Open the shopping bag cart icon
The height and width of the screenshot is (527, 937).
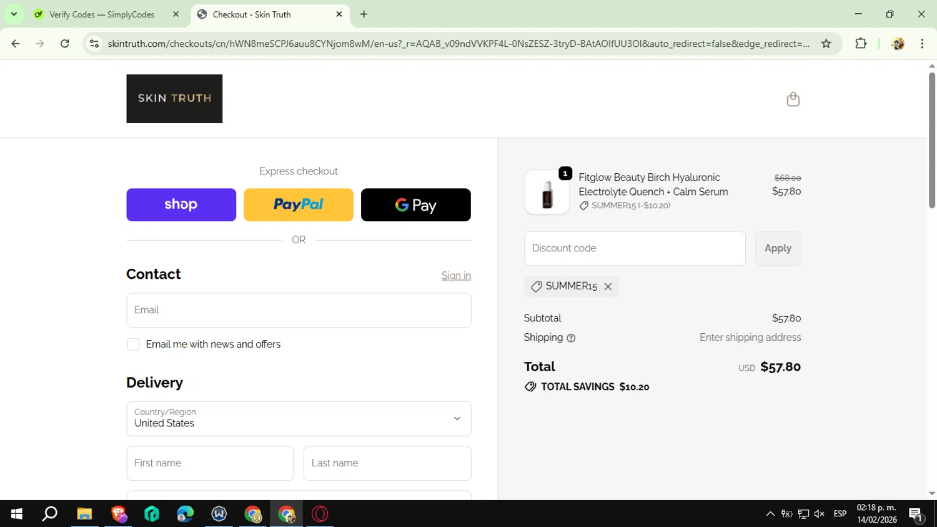(793, 99)
